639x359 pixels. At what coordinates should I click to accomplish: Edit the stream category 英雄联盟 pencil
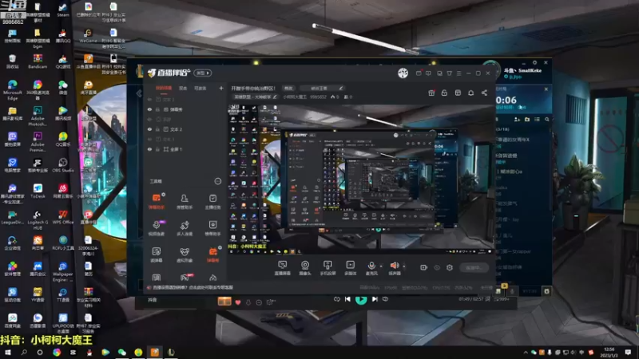click(x=275, y=97)
